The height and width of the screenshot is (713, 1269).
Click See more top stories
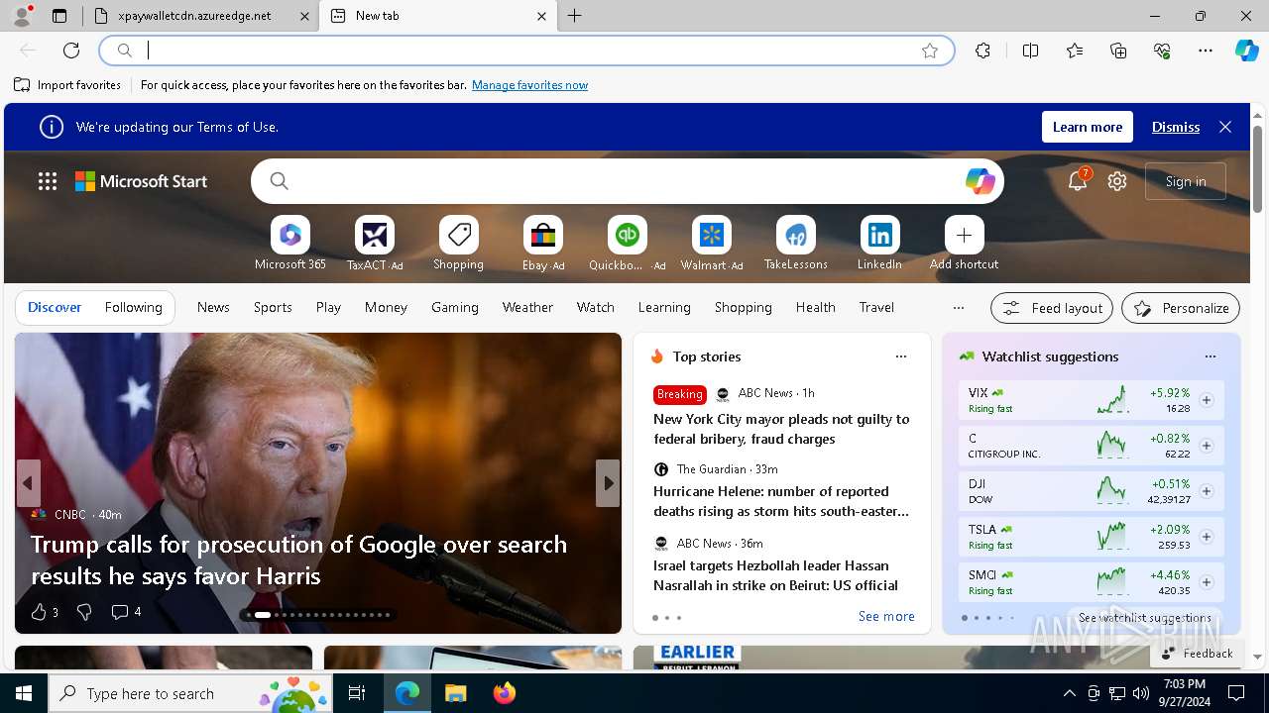click(x=886, y=616)
